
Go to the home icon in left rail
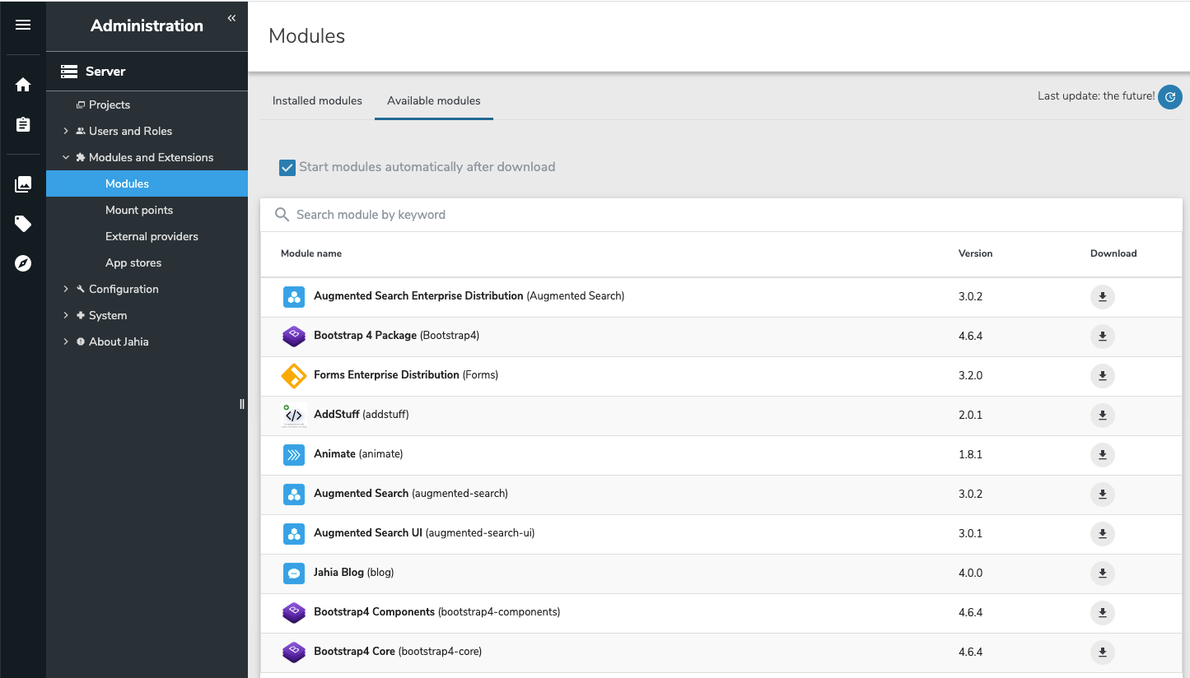pos(23,85)
